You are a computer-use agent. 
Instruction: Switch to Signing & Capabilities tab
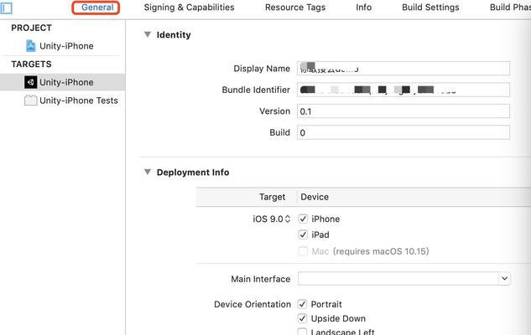[x=189, y=7]
